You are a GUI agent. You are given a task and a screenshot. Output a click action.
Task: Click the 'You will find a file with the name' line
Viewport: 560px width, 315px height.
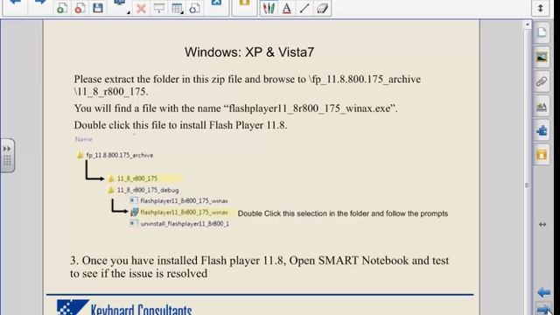(235, 108)
